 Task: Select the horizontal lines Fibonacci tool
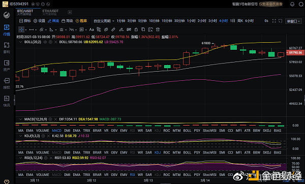click(x=62, y=29)
